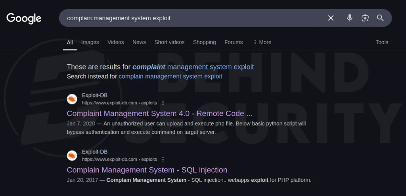Open the Short videos tab
This screenshot has width=406, height=196.
pos(170,42)
